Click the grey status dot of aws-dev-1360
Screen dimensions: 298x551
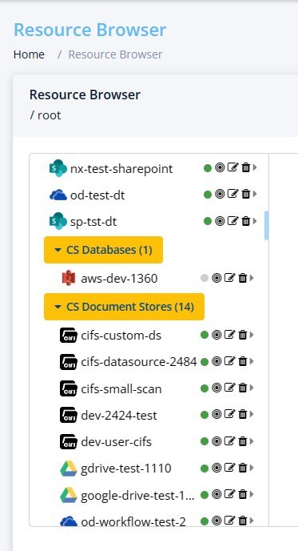(205, 279)
